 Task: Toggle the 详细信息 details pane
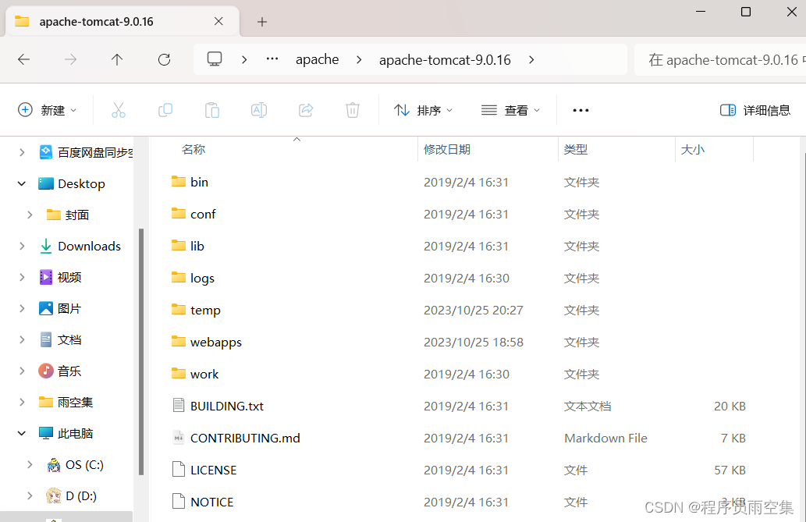click(755, 110)
